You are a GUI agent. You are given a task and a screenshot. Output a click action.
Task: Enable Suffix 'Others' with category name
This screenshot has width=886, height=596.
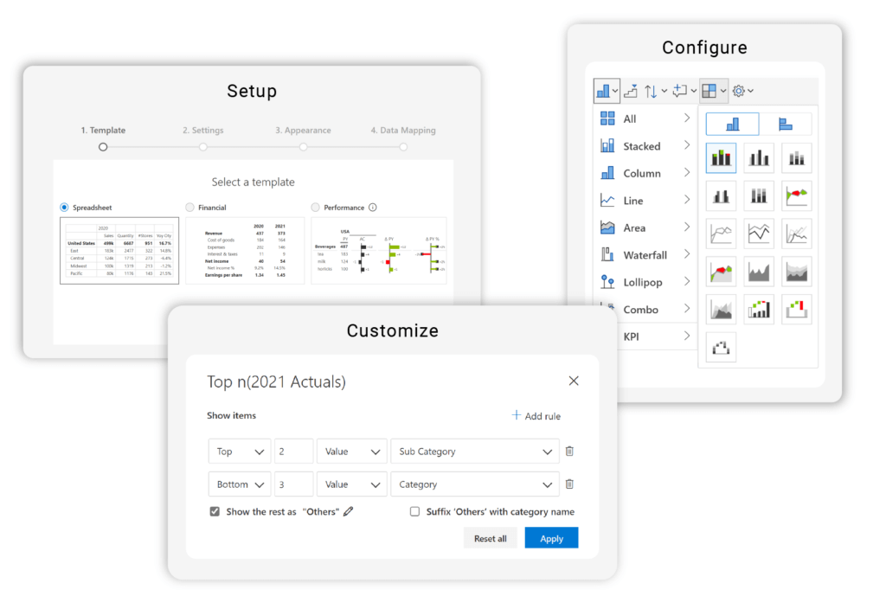tap(414, 511)
